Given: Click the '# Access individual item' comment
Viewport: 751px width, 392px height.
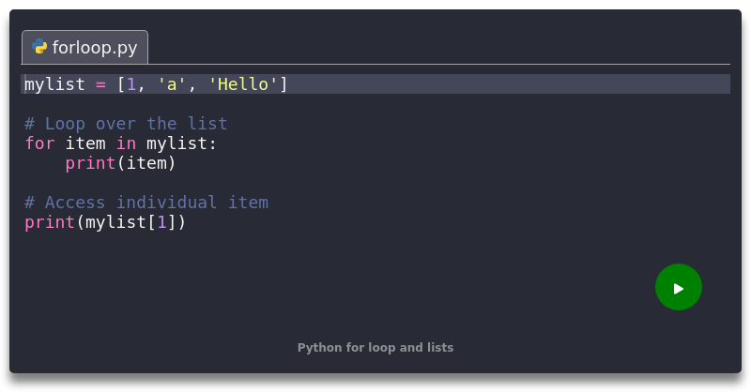Looking at the screenshot, I should point(146,202).
